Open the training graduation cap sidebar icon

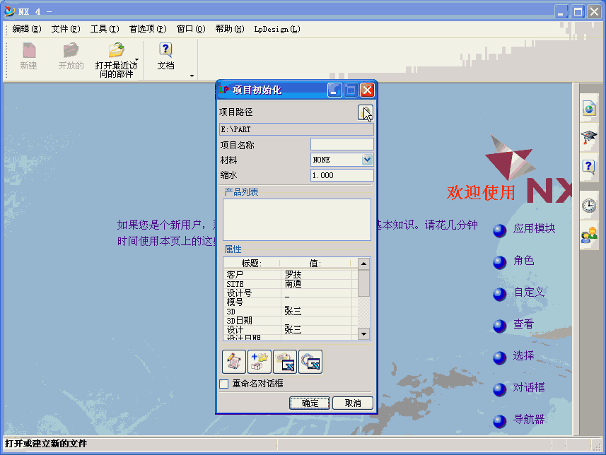[x=589, y=137]
